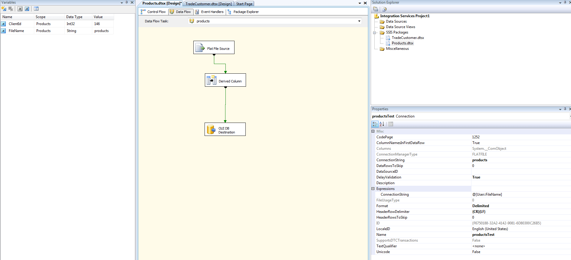Toggle Show All Variables button
Viewport: 571px width, 260px height.
tap(27, 9)
